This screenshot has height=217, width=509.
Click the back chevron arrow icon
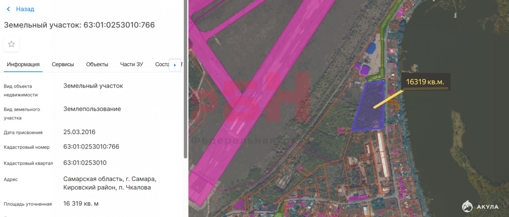[8, 9]
